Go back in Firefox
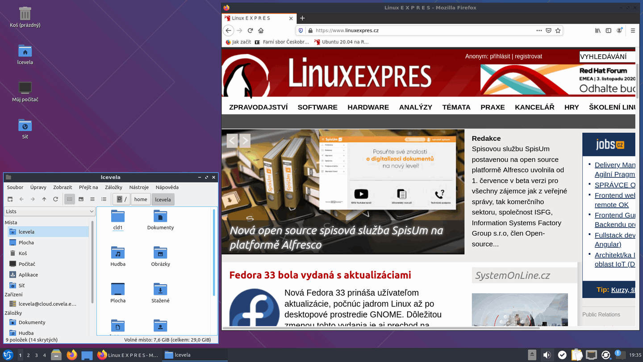 tap(229, 30)
